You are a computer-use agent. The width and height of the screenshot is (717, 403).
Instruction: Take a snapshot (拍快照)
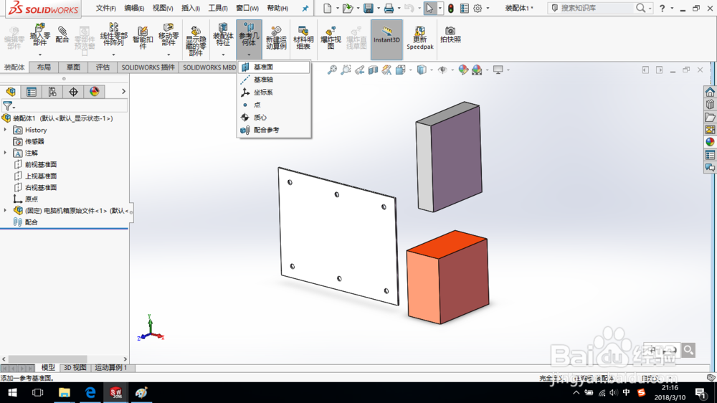pos(450,34)
